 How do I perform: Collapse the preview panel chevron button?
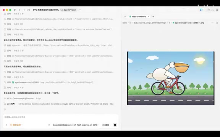(x=125, y=16)
